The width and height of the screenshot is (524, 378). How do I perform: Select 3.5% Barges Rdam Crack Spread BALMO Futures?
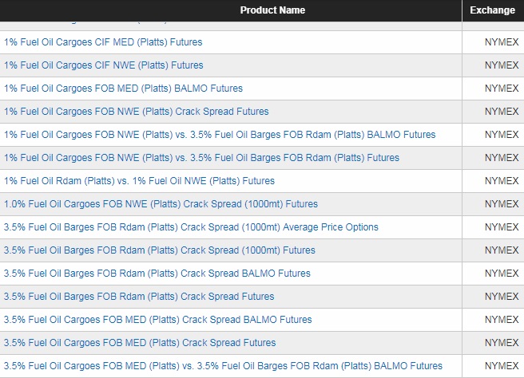pos(157,274)
